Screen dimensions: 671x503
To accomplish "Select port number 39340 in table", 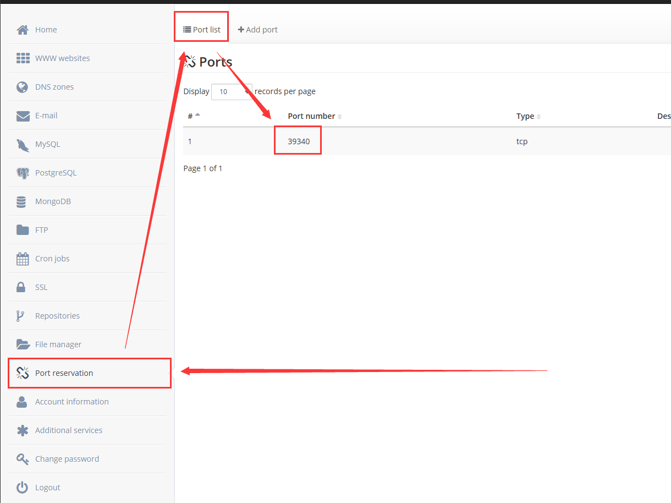I will [299, 141].
